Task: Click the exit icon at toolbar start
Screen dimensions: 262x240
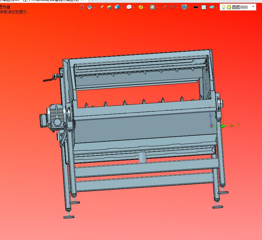Action: point(82,7)
